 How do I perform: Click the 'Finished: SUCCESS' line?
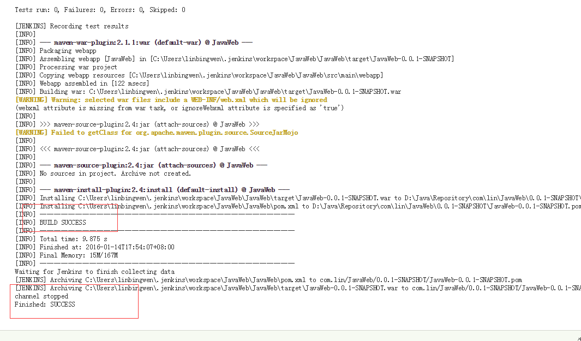click(x=45, y=304)
